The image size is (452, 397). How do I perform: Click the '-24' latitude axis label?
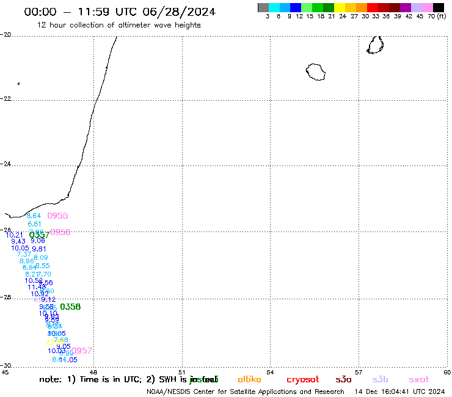[x=5, y=164]
